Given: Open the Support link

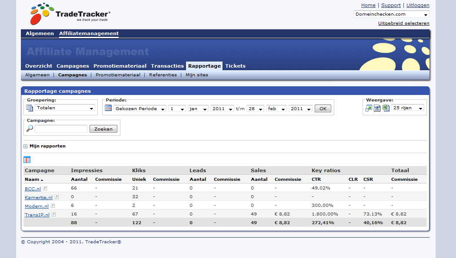Looking at the screenshot, I should coord(391,5).
